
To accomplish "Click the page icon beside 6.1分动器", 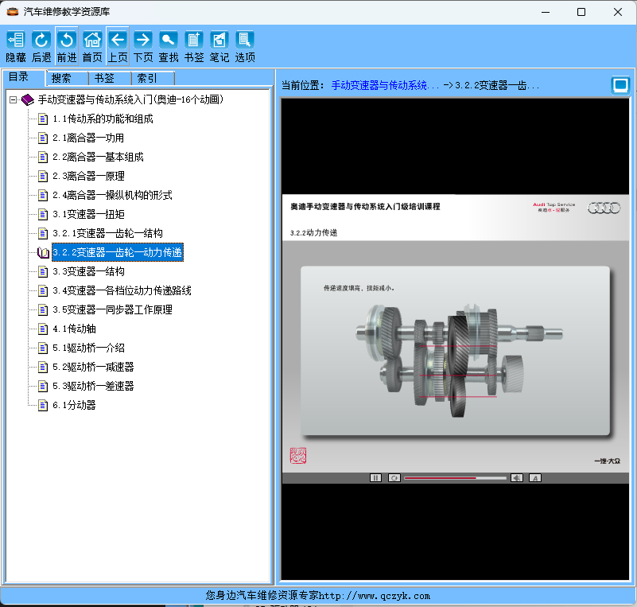I will point(43,406).
